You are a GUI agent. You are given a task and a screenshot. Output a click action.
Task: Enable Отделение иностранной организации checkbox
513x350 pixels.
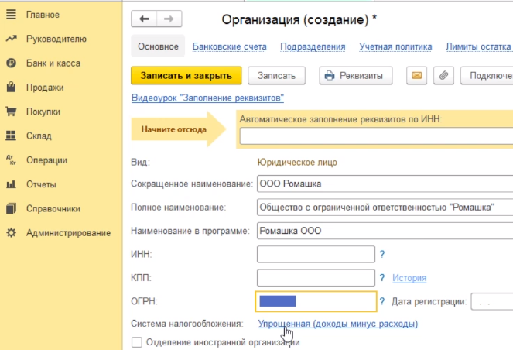coord(137,341)
